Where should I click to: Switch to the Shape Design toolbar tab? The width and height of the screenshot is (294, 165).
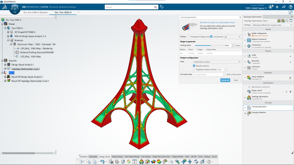117,156
